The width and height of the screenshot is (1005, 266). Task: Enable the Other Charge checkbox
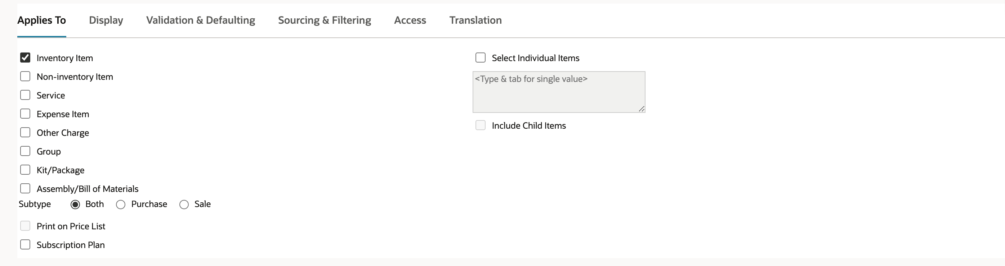(x=25, y=132)
